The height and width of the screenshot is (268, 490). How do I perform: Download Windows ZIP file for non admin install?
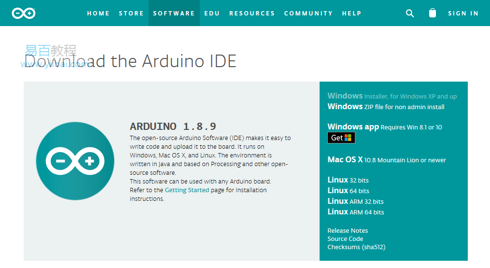(386, 107)
